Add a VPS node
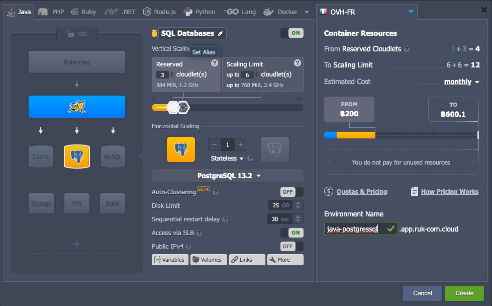The height and width of the screenshot is (306, 492). click(77, 204)
